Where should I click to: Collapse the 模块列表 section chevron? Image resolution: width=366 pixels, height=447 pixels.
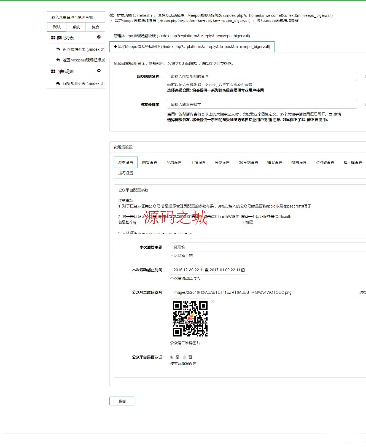click(x=99, y=37)
